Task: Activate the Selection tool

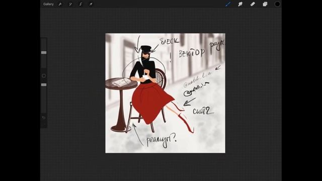Action: (80, 4)
